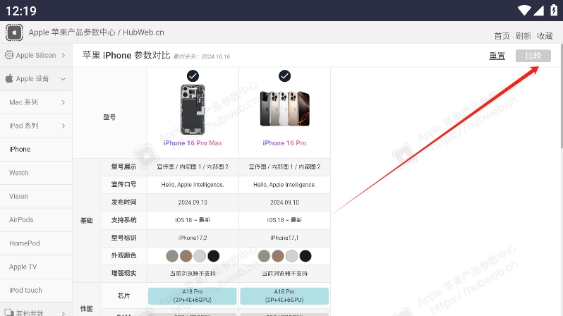Pick the natural titanium swatch of iPhone17,2
Image resolution: width=563 pixels, height=316 pixels.
point(172,256)
